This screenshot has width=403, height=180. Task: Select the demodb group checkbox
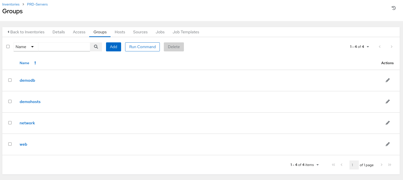click(x=10, y=80)
